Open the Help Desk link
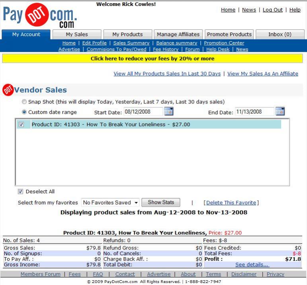This screenshot has height=285, width=307. point(218,49)
